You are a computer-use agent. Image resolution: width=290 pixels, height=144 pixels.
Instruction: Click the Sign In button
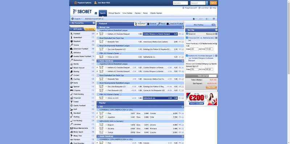(213, 3)
